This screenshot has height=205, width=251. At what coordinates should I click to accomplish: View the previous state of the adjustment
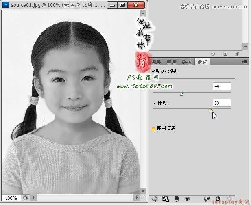pyautogui.click(x=207, y=199)
